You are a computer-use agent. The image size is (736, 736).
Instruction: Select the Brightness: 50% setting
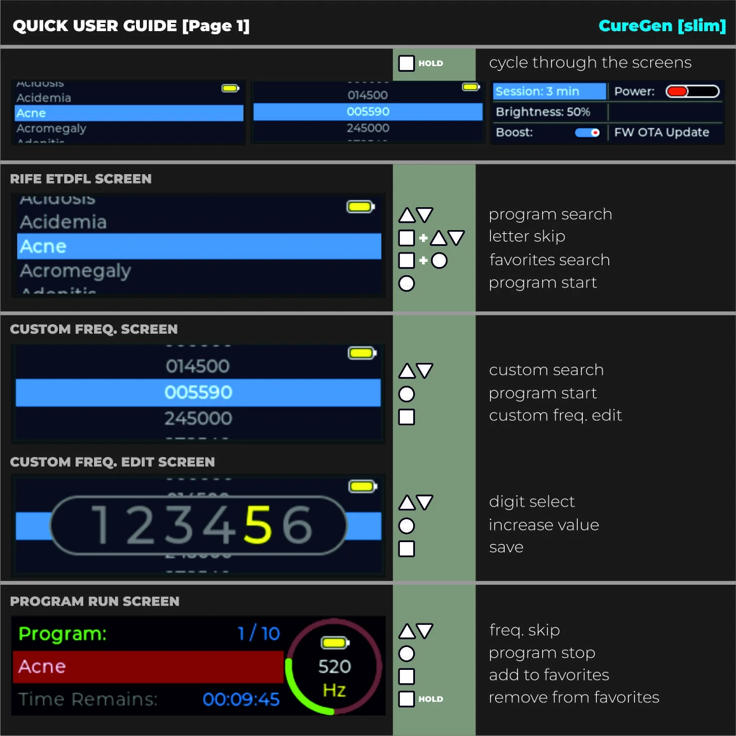[543, 112]
